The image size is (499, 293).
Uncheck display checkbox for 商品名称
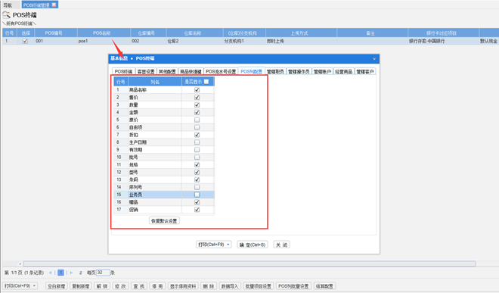pos(197,90)
